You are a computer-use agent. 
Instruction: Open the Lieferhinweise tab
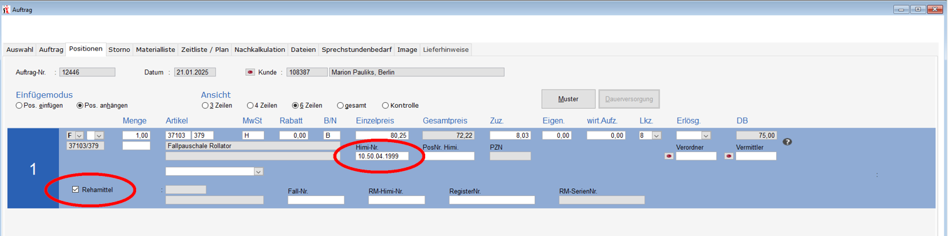[x=446, y=49]
